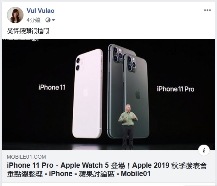Screen dimensions: 217x186
Task: Open the iPhone 11 Pro article headline
Action: pyautogui.click(x=107, y=170)
